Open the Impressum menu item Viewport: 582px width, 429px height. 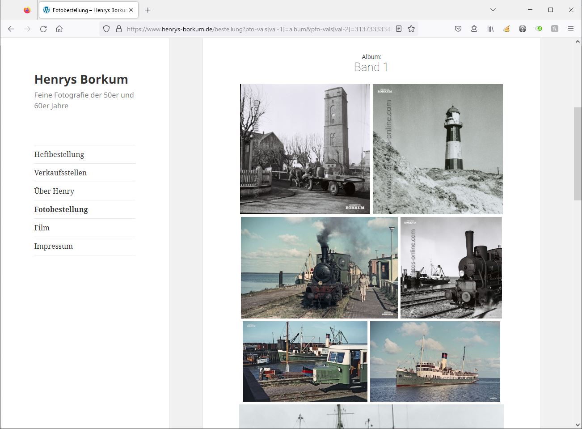tap(53, 246)
